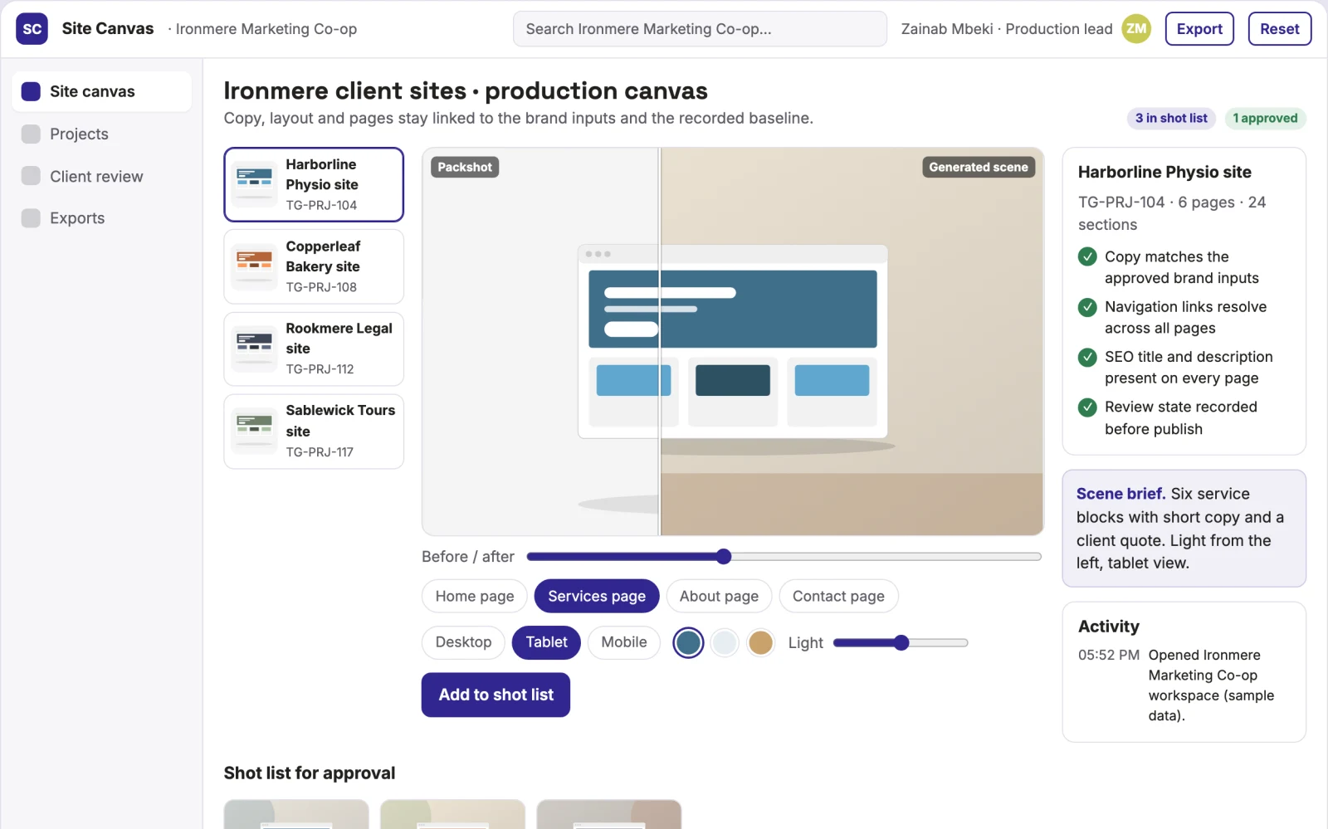Viewport: 1328px width, 829px height.
Task: Click the Client review sidebar icon
Action: point(31,176)
